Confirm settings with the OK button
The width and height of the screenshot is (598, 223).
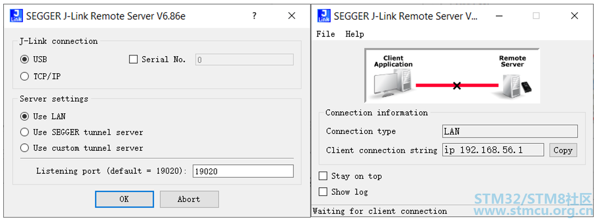124,199
